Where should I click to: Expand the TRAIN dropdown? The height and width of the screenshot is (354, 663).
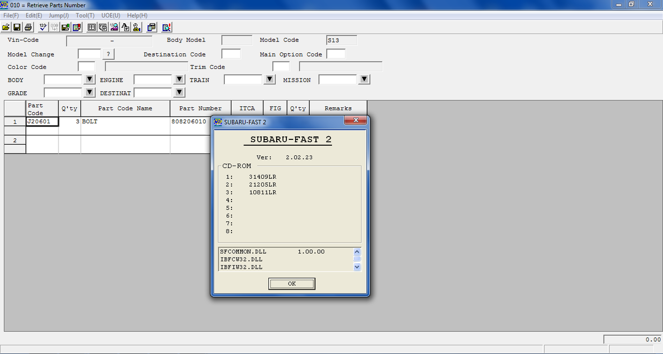(x=269, y=79)
